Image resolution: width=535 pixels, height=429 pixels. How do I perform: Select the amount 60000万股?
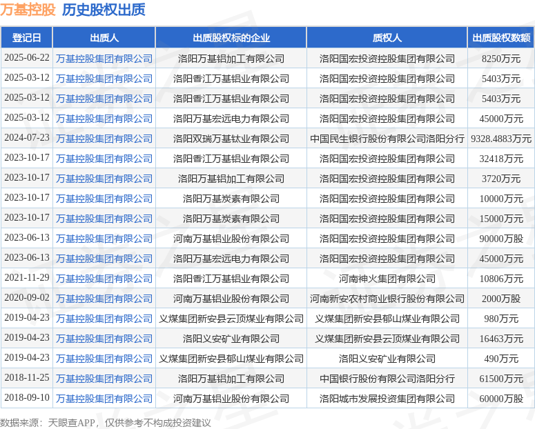tap(501, 399)
